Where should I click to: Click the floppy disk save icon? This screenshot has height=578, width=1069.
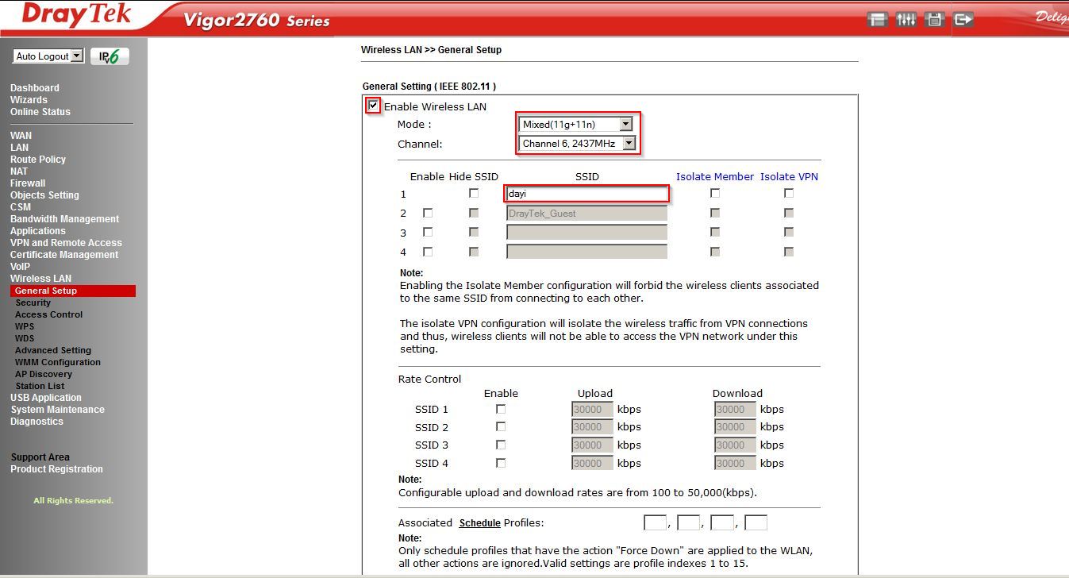[x=934, y=20]
